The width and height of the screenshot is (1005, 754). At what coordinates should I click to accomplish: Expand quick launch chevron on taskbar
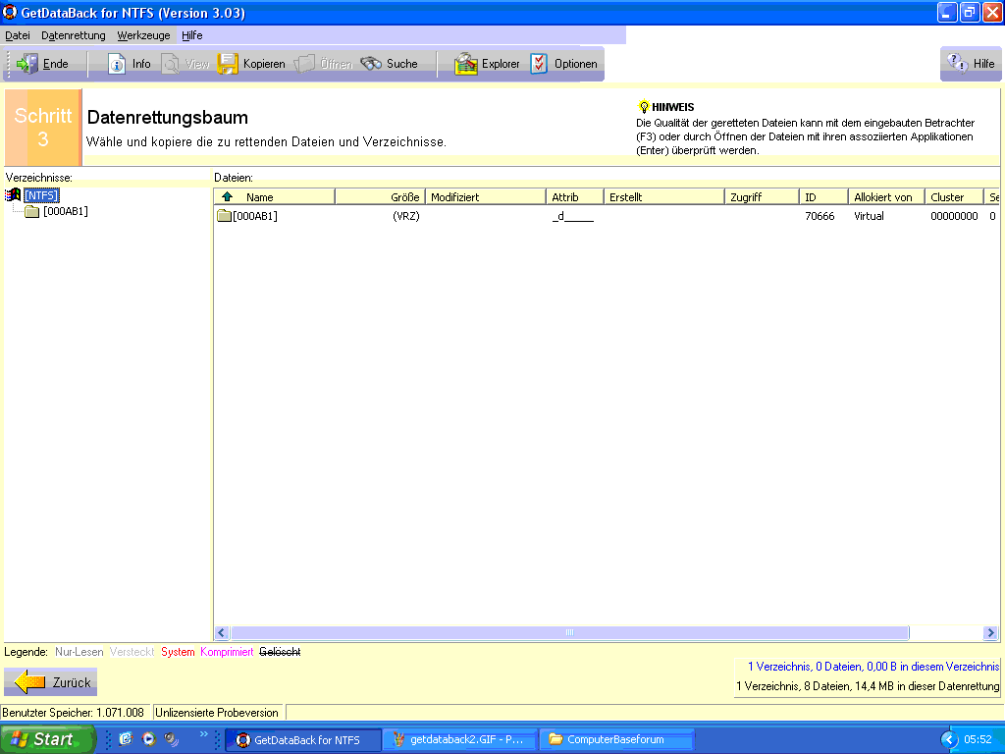click(204, 734)
